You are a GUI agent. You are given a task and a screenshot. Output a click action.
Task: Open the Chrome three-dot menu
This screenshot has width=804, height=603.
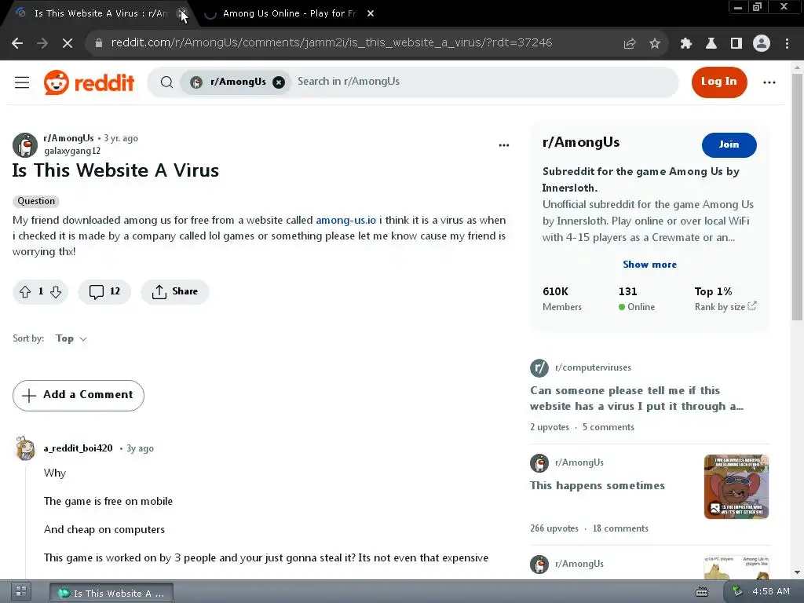point(787,44)
